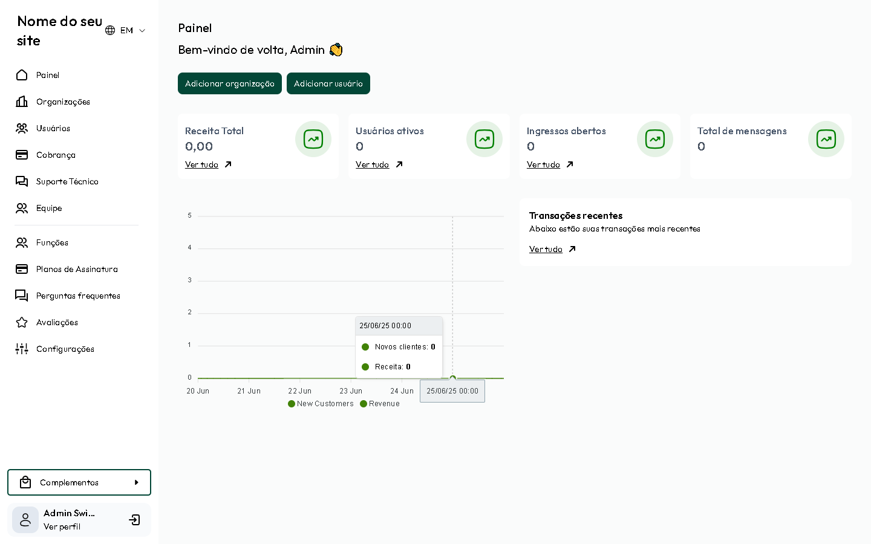Open Configurações sliders icon in sidebar
871x544 pixels.
pyautogui.click(x=22, y=349)
